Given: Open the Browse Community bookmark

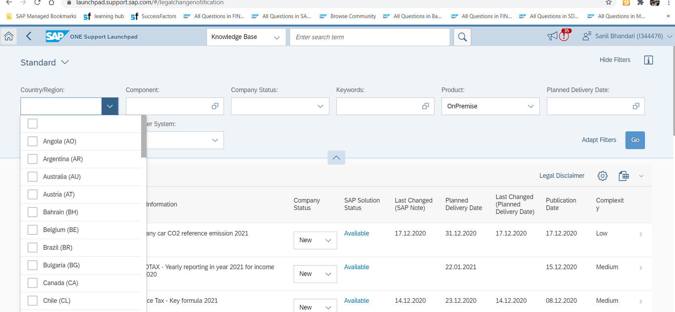Looking at the screenshot, I should [x=348, y=16].
